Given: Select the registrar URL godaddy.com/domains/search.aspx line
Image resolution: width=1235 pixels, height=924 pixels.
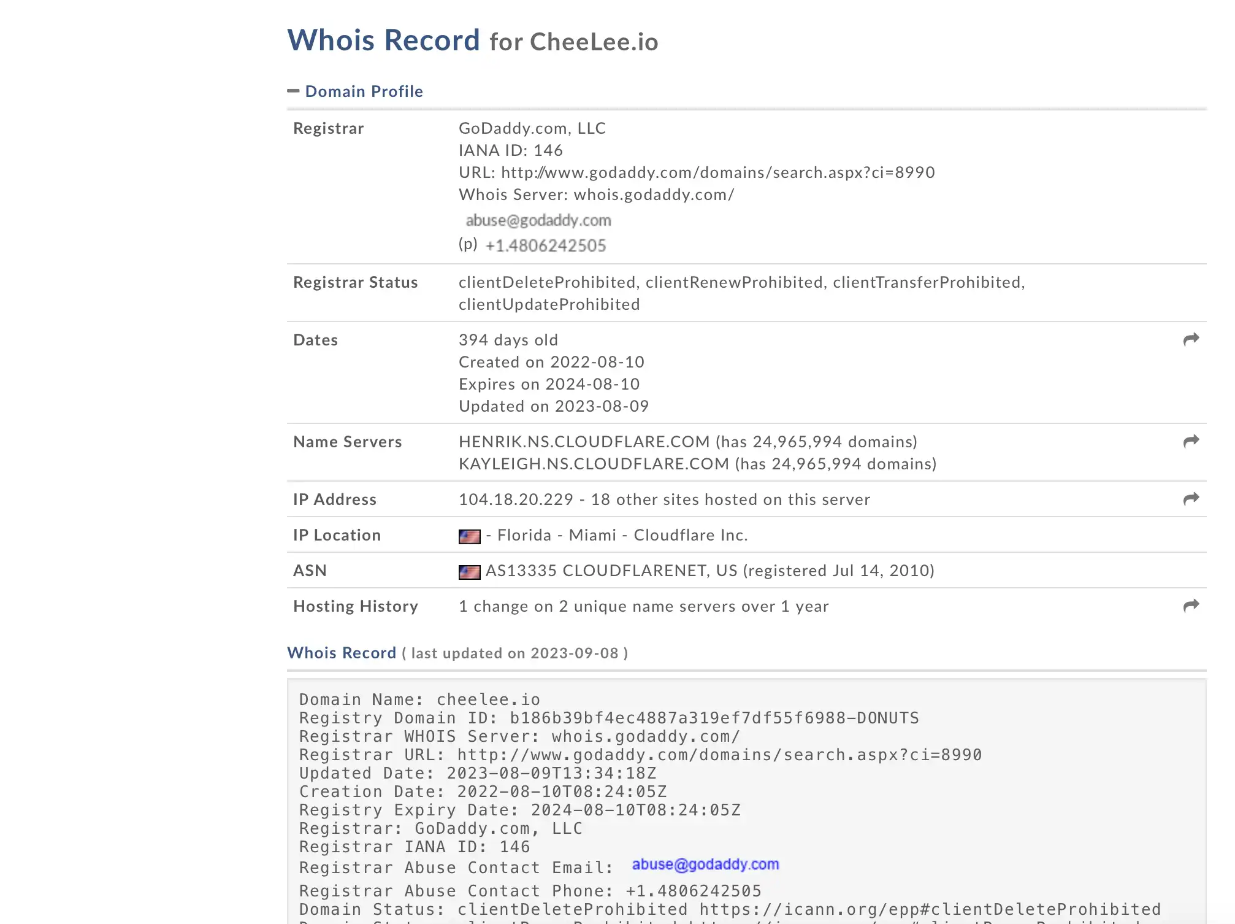Looking at the screenshot, I should coord(697,172).
